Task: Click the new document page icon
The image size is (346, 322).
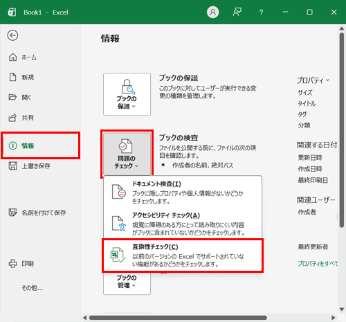Action: 12,77
